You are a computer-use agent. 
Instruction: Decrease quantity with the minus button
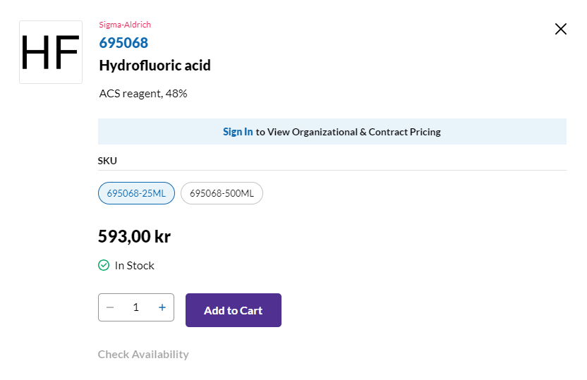point(110,307)
